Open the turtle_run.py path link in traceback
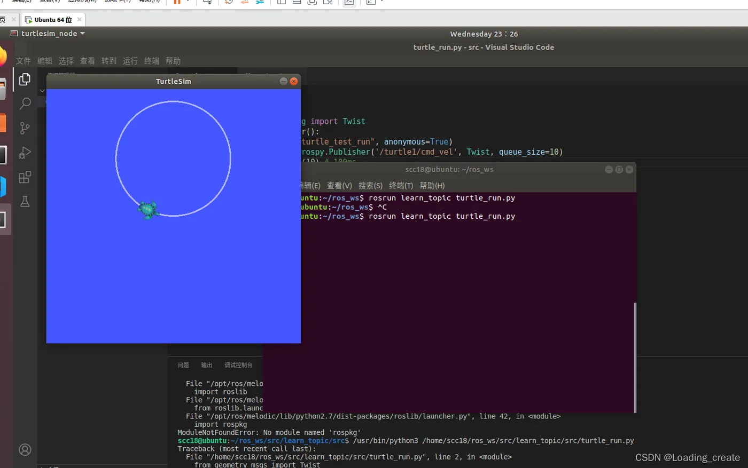Viewport: 748px width, 468px height. click(x=320, y=457)
